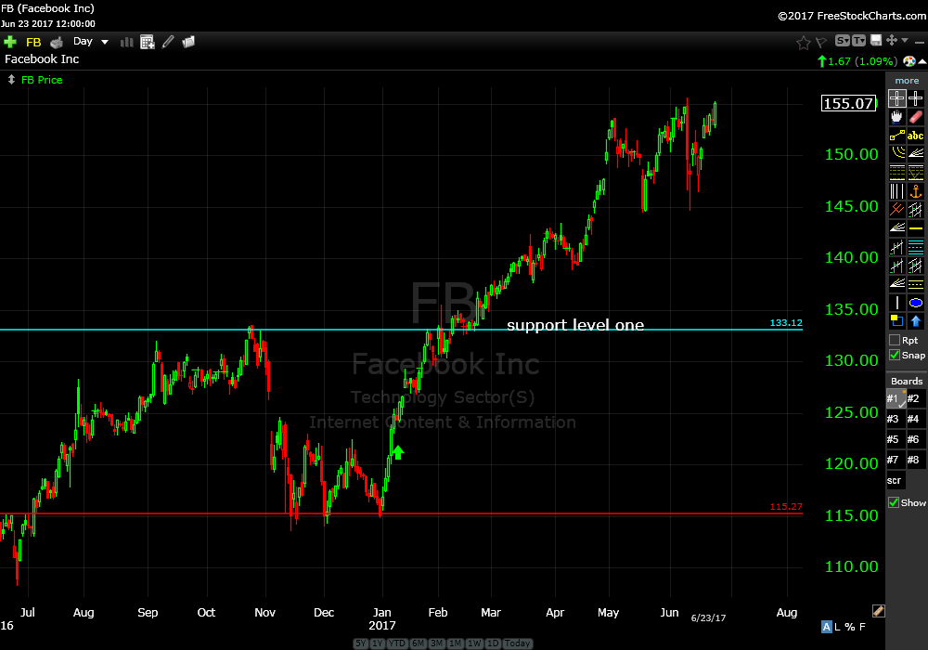Add FB to favorites with the star
The image size is (928, 650).
tap(804, 42)
